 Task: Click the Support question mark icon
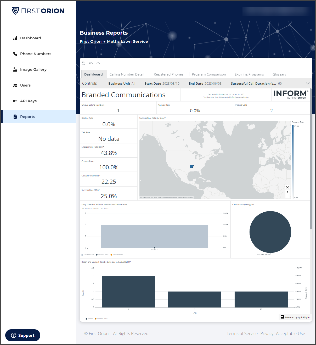pyautogui.click(x=14, y=335)
